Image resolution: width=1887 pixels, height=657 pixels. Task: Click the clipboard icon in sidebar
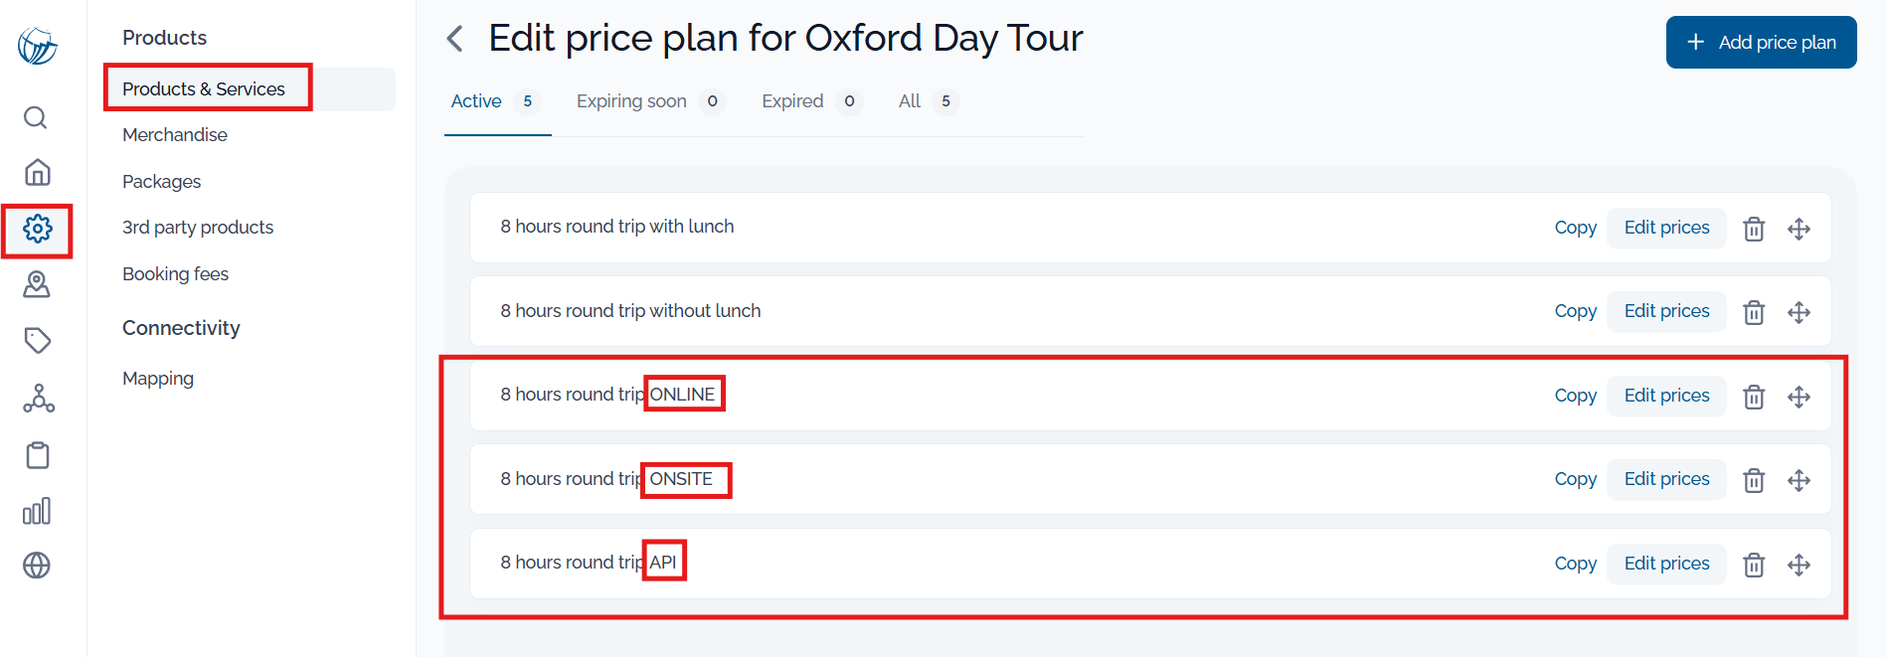(x=37, y=455)
